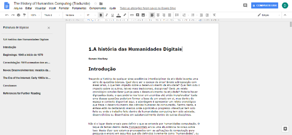Image resolution: width=292 pixels, height=135 pixels.
Task: Click the Google Docs home icon
Action: point(7,6)
